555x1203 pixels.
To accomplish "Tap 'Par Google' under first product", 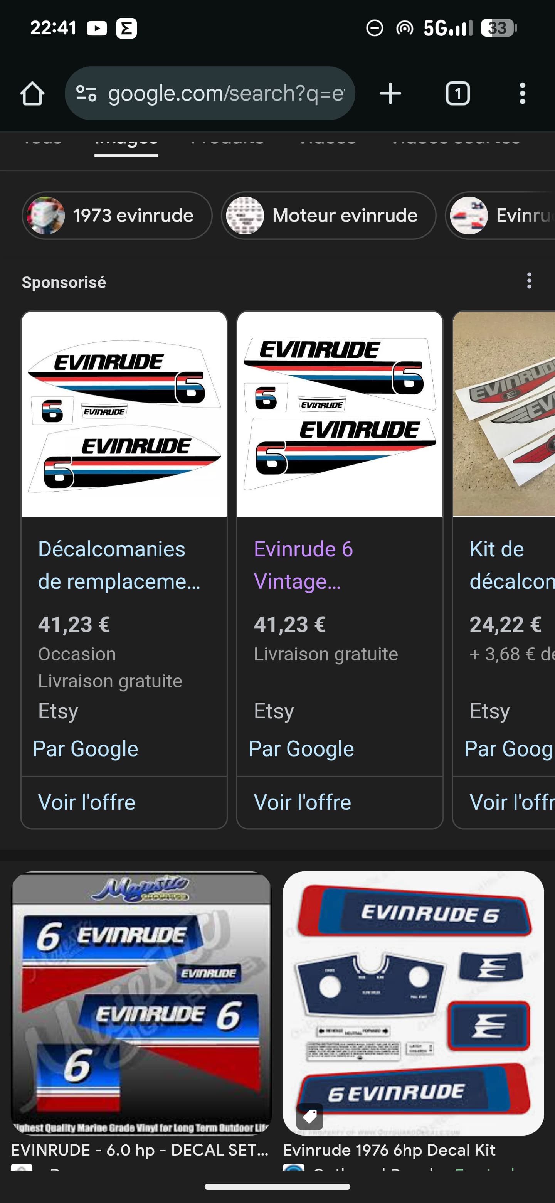I will 86,749.
